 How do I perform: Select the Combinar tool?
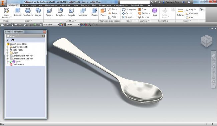[x=83, y=12]
